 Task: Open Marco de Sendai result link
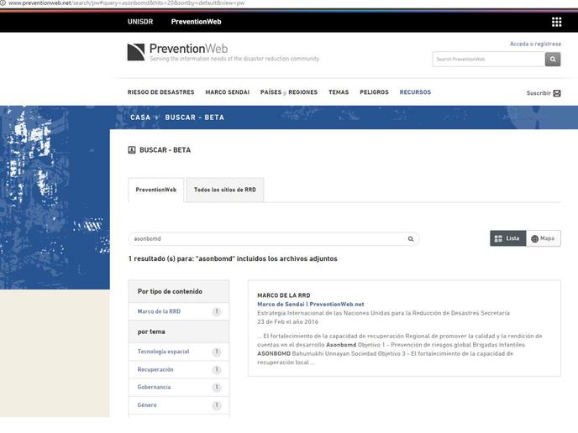(310, 304)
